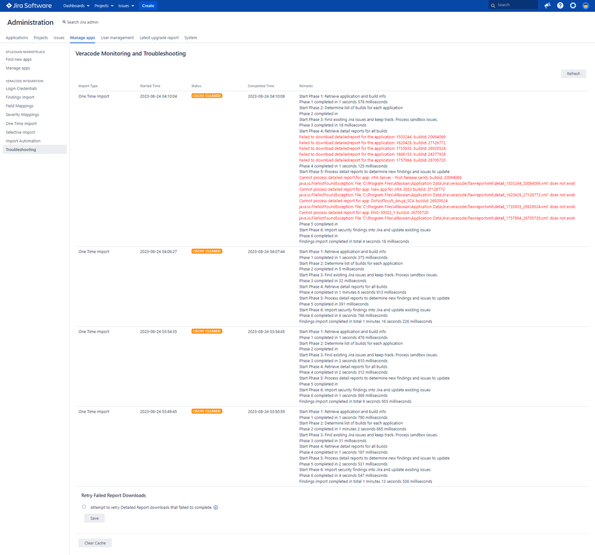Click CACHE CLEARED badge for 04:10:04 import
595x555 pixels.
[x=207, y=96]
